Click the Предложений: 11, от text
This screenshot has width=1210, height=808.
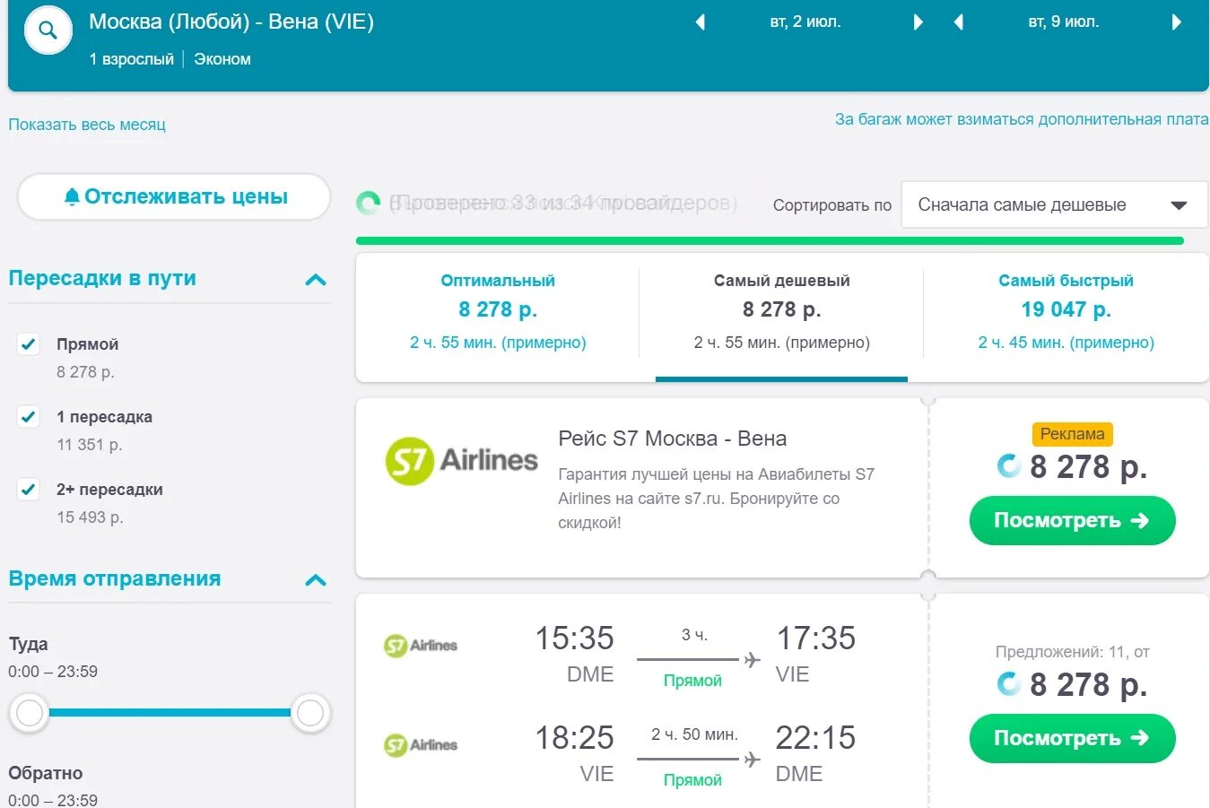coord(1072,652)
